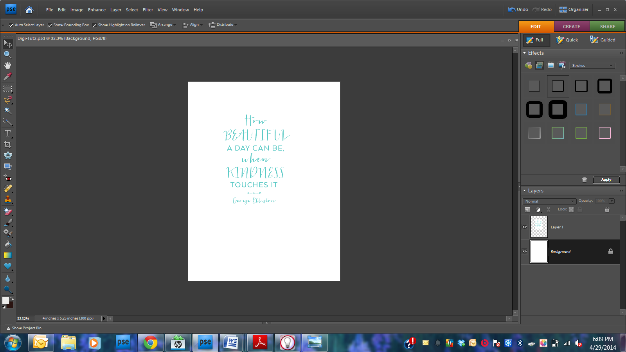Click the Apply button in Effects
The height and width of the screenshot is (352, 626).
pos(606,180)
